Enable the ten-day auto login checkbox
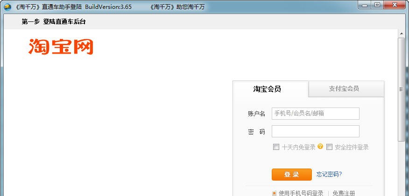The width and height of the screenshot is (409, 196). coord(276,147)
